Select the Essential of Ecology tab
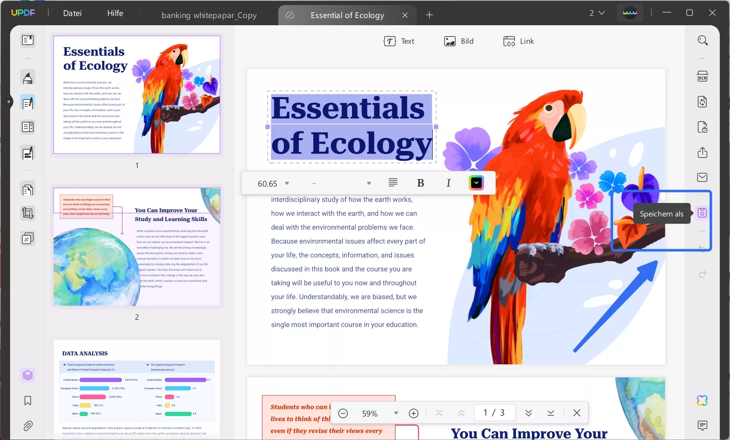Screen dimensions: 730x440 point(347,15)
